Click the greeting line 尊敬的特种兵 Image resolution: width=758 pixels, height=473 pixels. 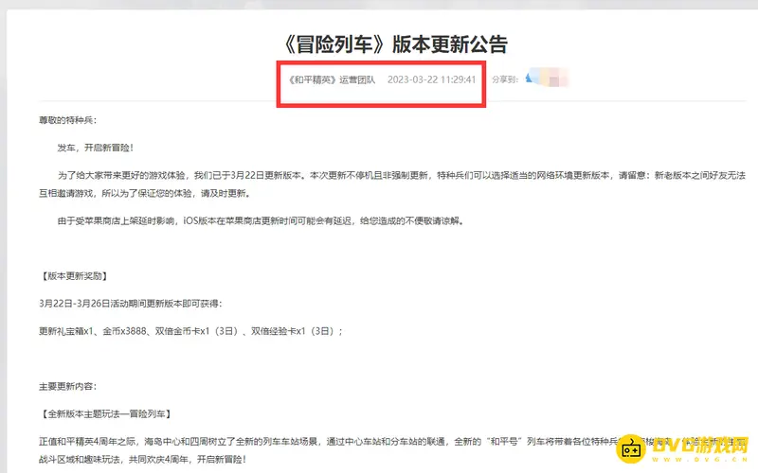coord(67,120)
